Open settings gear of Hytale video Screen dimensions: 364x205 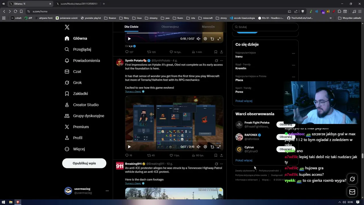(205, 147)
